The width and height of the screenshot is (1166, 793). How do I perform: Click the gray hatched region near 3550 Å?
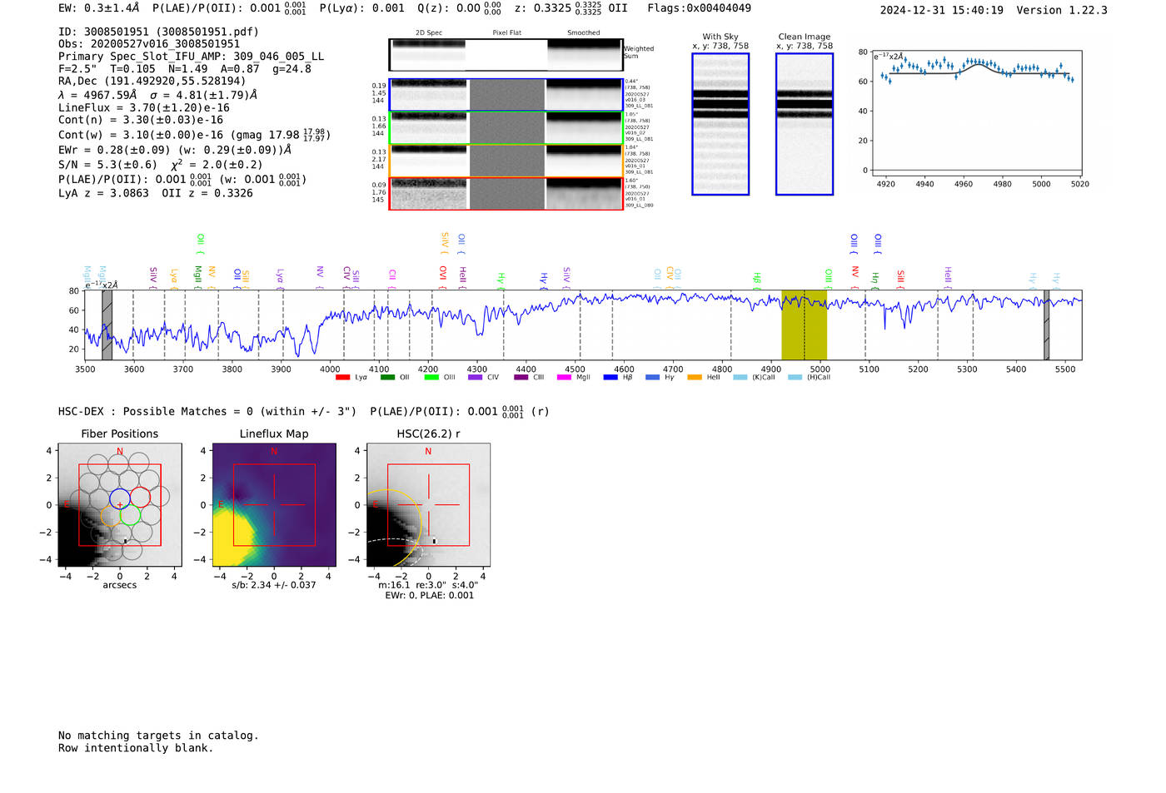click(x=107, y=325)
